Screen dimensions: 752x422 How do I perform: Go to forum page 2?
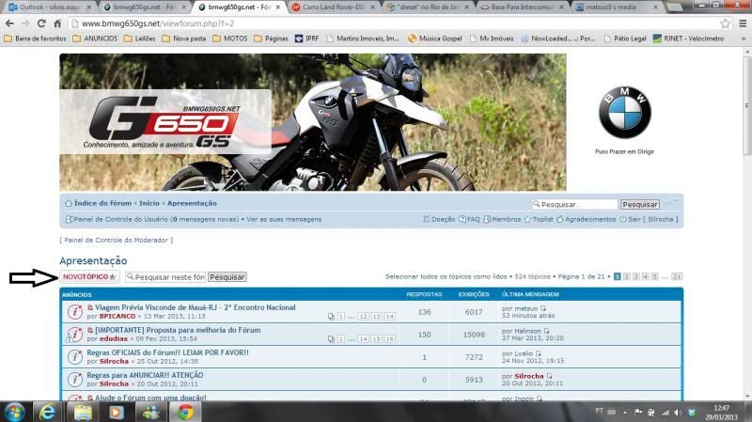(626, 276)
